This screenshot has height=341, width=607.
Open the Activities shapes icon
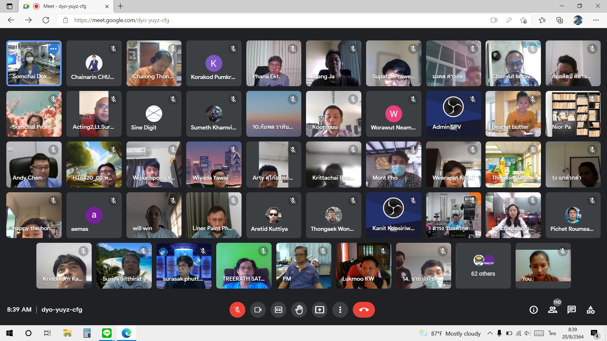coord(590,310)
